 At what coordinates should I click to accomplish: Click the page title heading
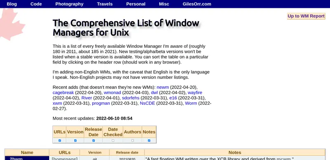126,28
